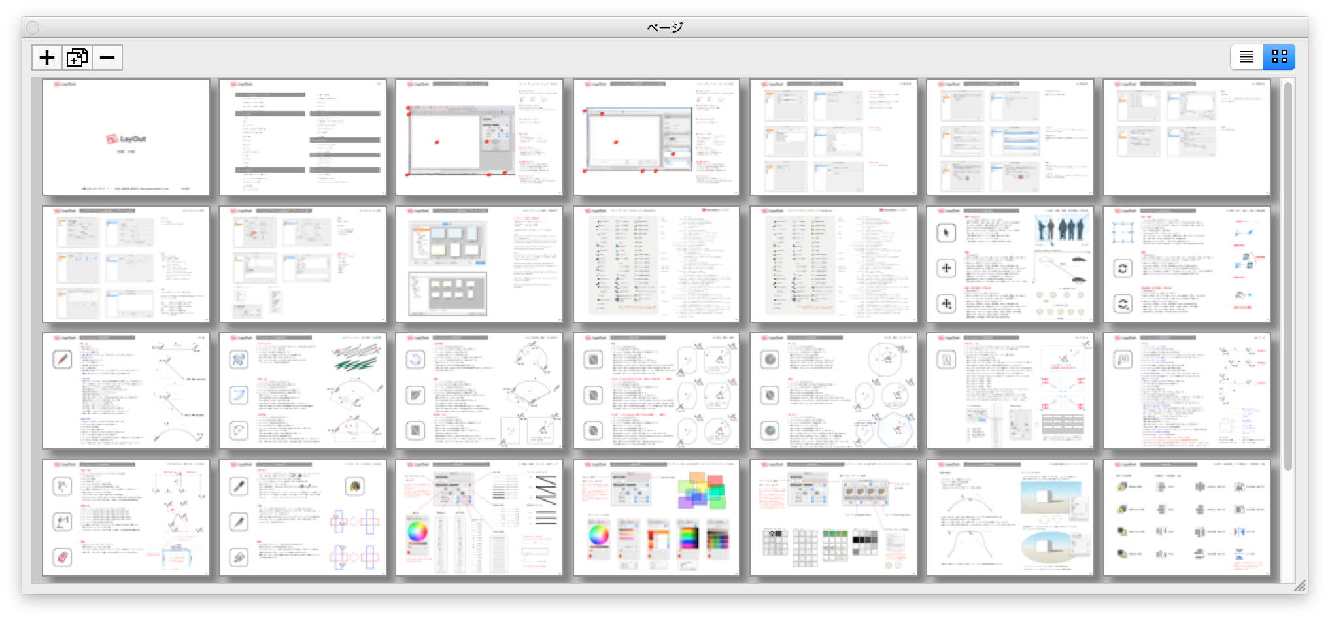This screenshot has width=1330, height=621.
Task: Select thumbnail with blue heptagon polygon drawing
Action: coord(834,391)
